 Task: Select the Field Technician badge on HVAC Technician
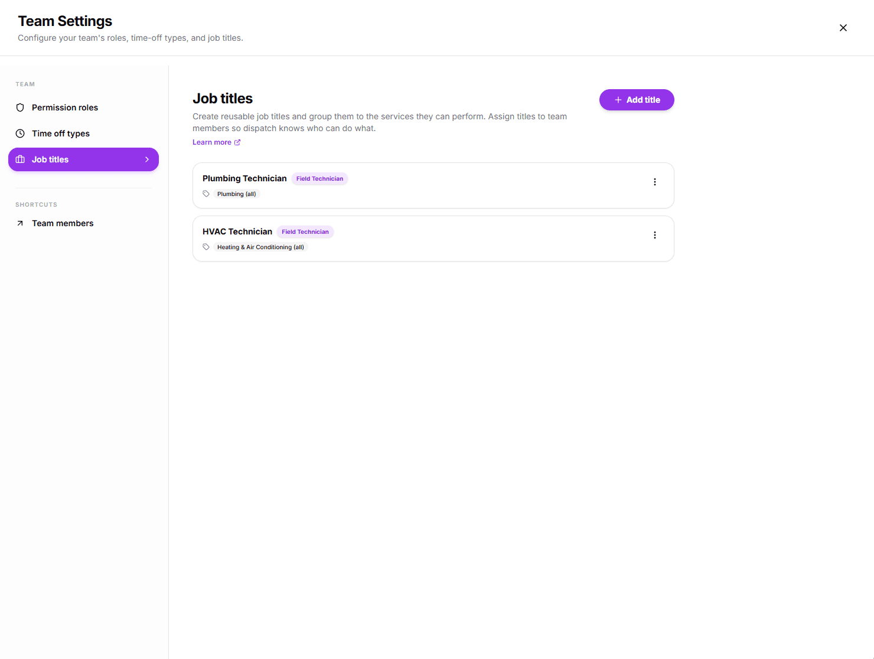305,232
